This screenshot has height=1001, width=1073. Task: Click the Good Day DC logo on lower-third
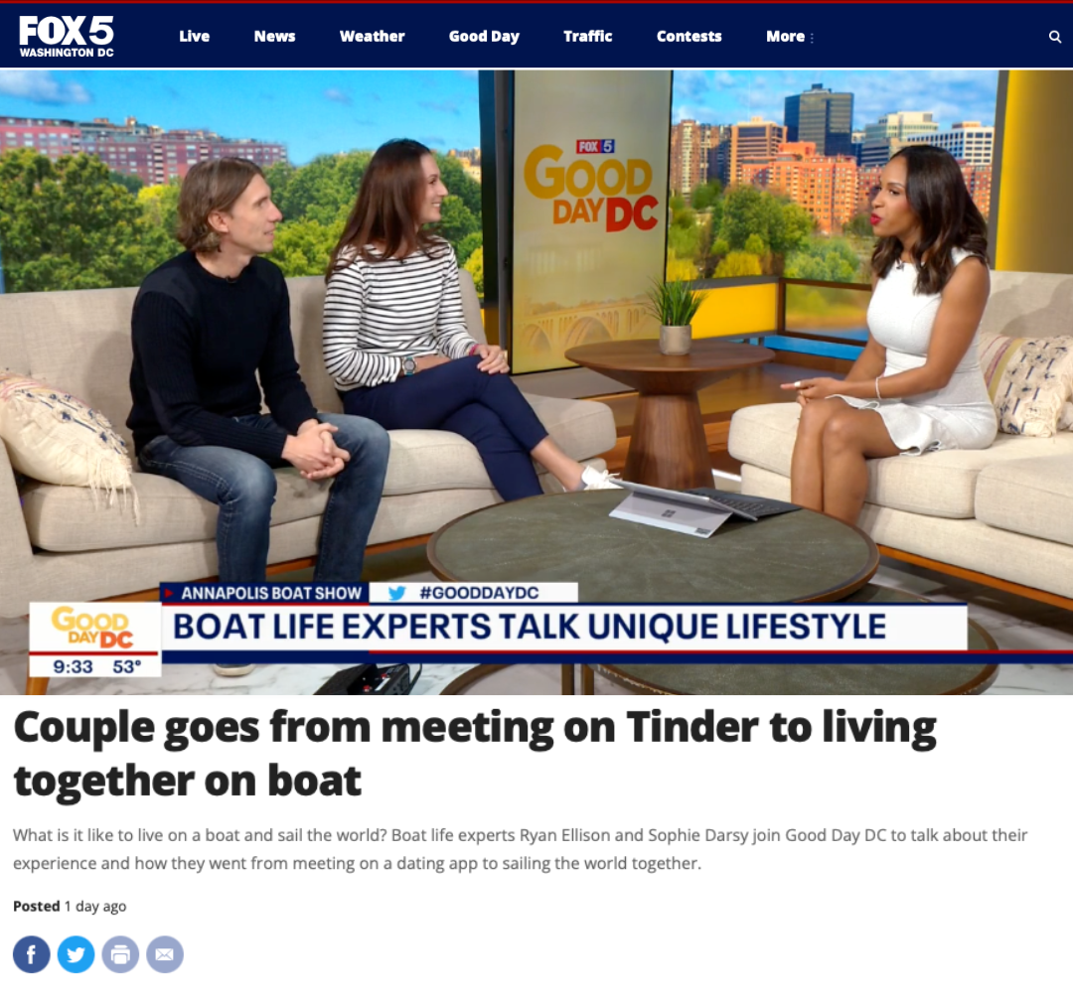[x=93, y=628]
